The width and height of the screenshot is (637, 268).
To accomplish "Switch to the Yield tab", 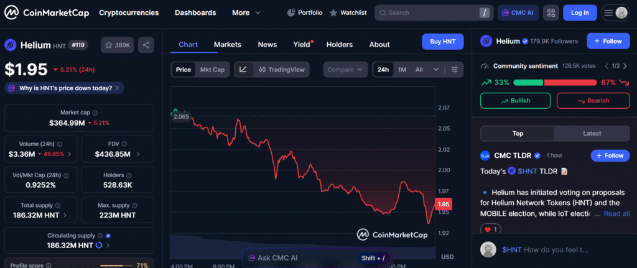I will pos(303,45).
